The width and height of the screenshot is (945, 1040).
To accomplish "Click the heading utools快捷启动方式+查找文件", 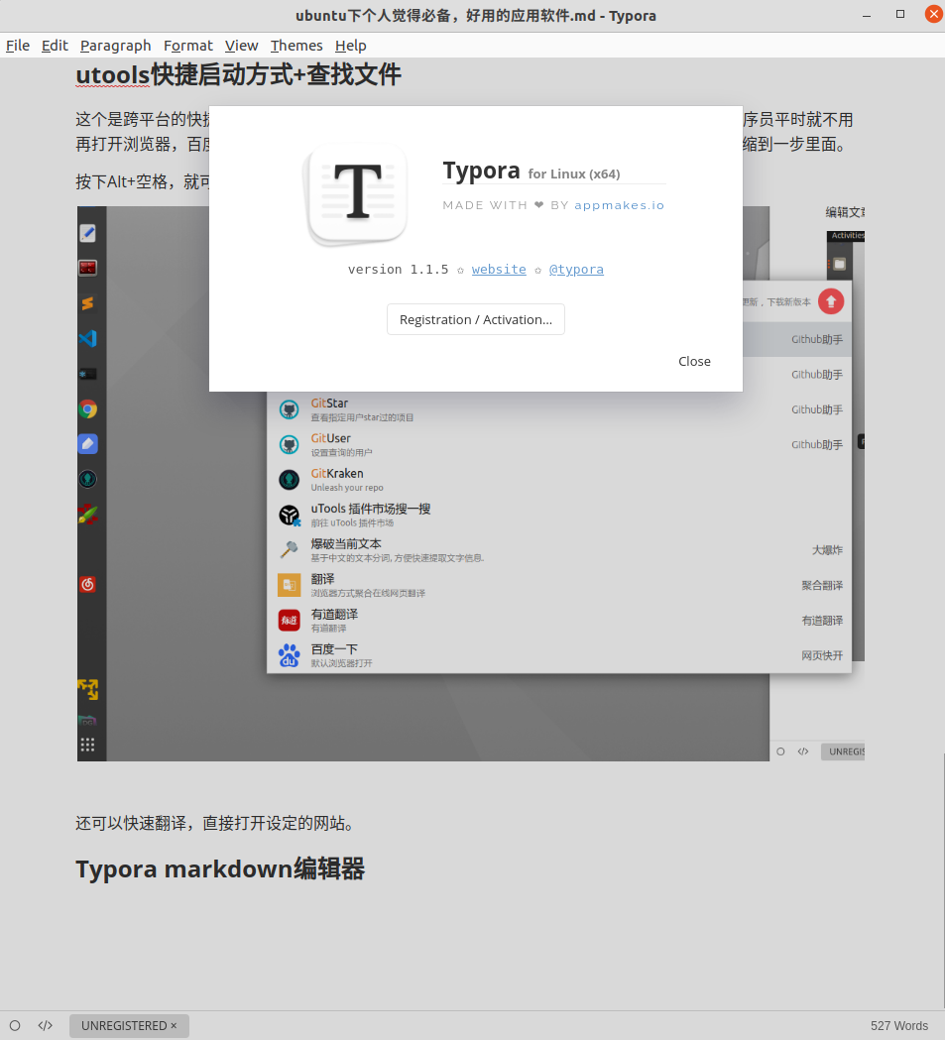I will [x=239, y=74].
